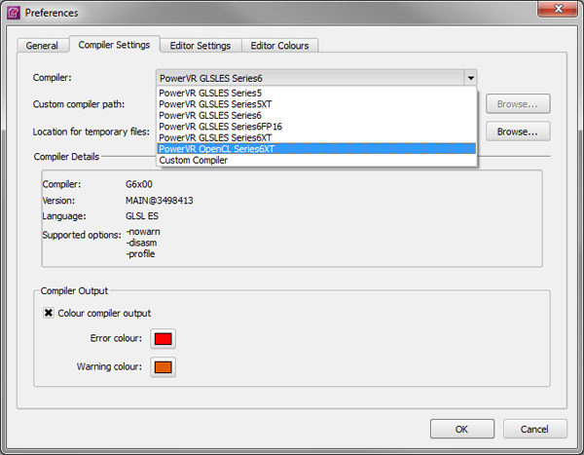This screenshot has width=584, height=455.
Task: Confirm preferences with OK button
Action: click(x=462, y=429)
